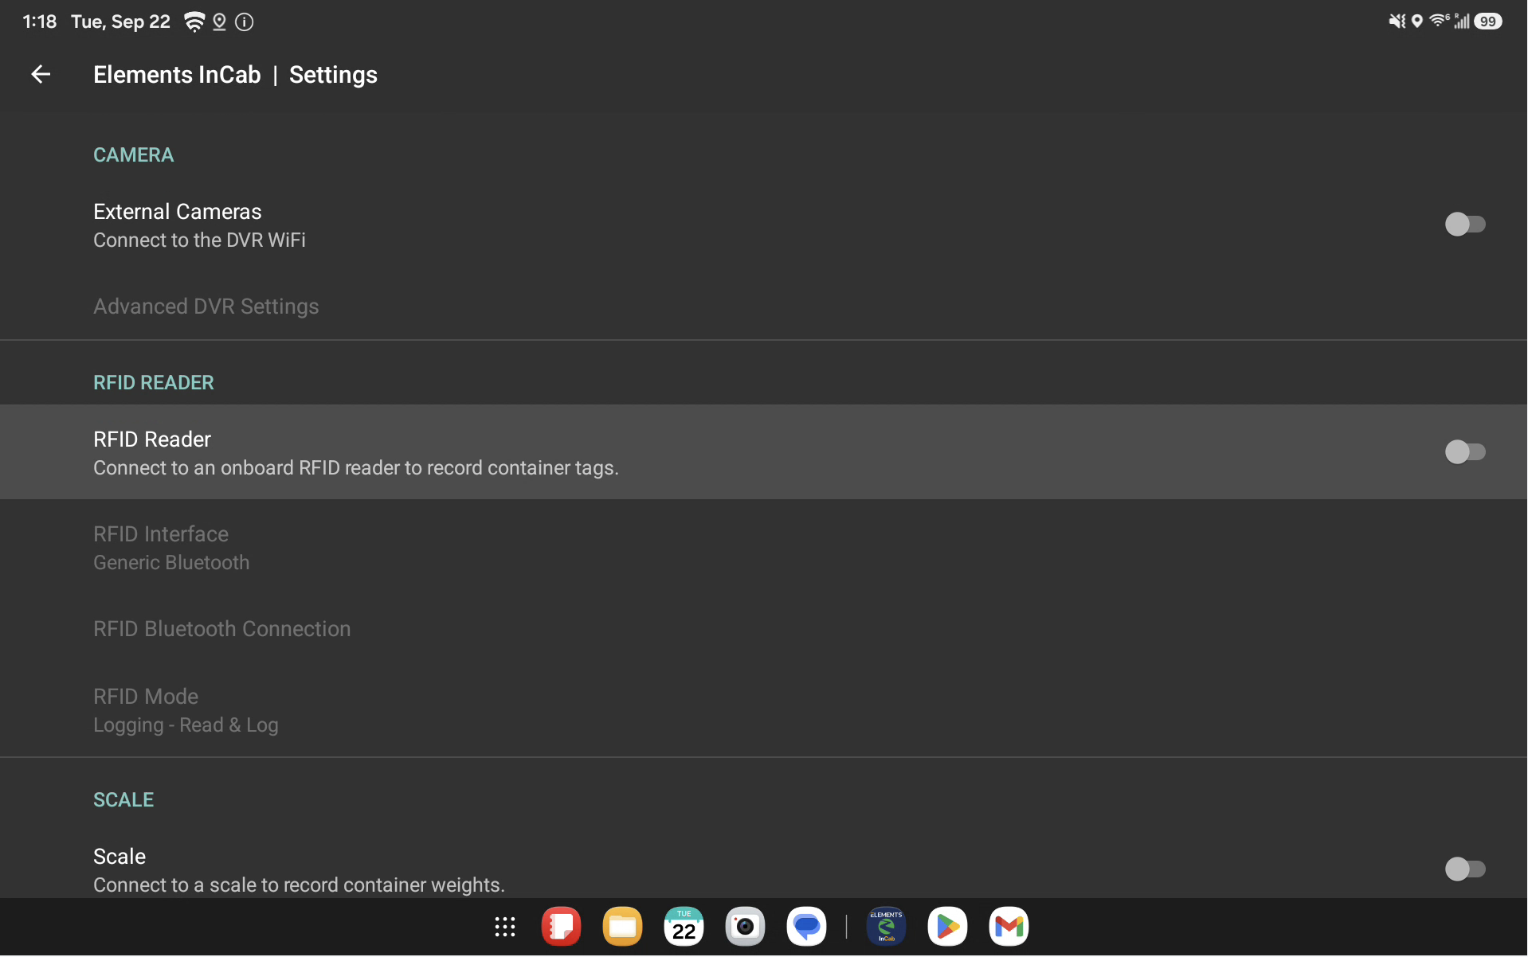Select the External Cameras row title
This screenshot has width=1528, height=957.
click(x=177, y=212)
